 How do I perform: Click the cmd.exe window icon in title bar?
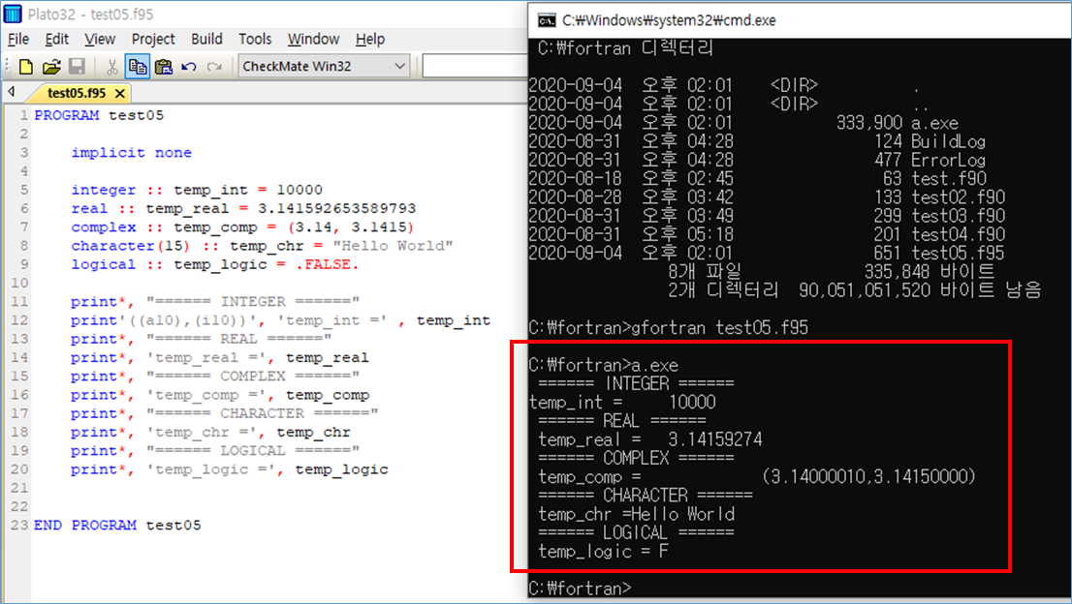547,20
